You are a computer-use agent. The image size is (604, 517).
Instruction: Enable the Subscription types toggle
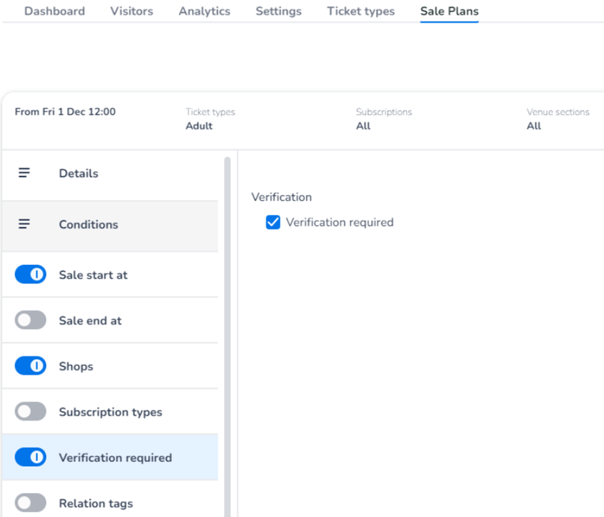[30, 412]
